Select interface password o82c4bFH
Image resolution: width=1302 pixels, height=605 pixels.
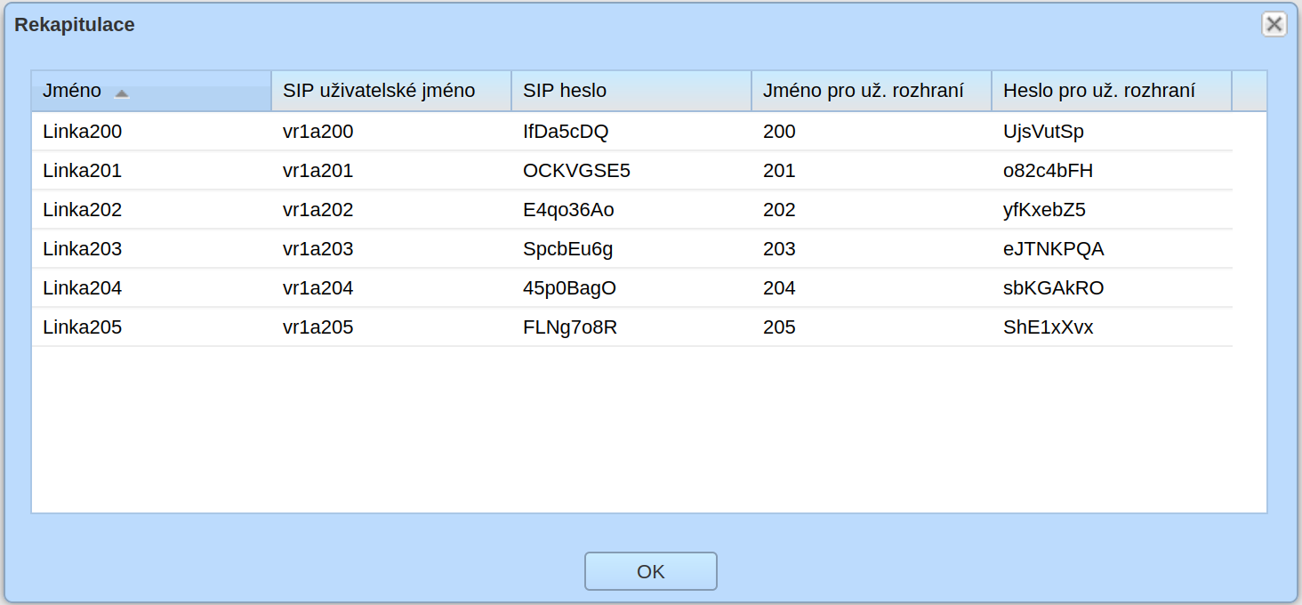tap(1049, 171)
